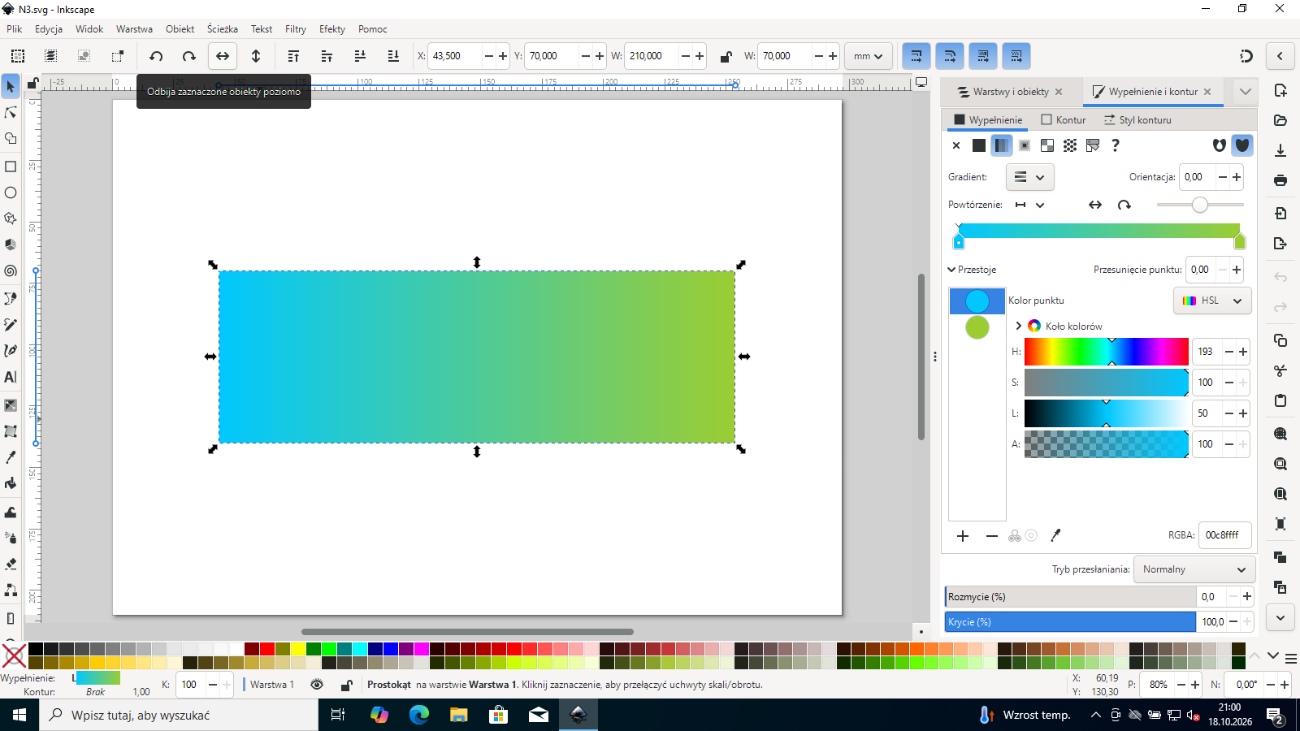Remove fill with the X paint button
Viewport: 1300px width, 731px height.
tap(956, 145)
